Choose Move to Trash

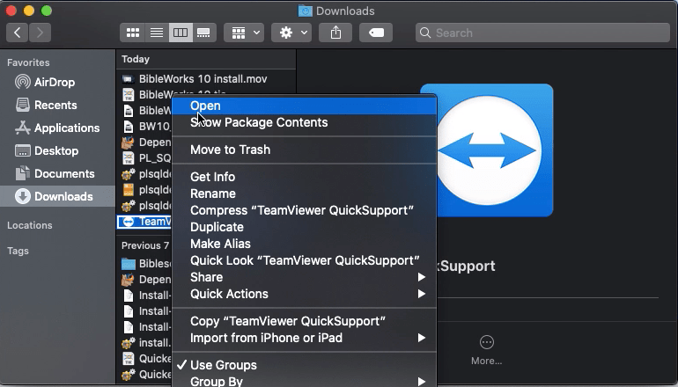click(x=305, y=150)
